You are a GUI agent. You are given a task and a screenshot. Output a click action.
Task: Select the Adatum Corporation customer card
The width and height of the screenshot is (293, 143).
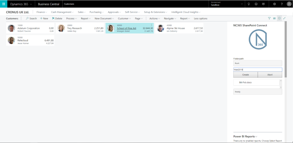click(30, 28)
